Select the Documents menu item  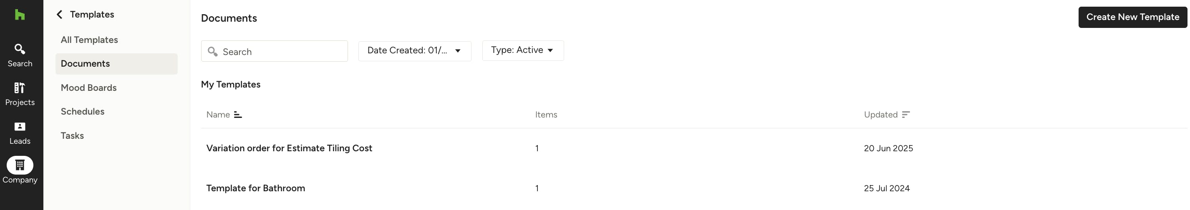86,64
